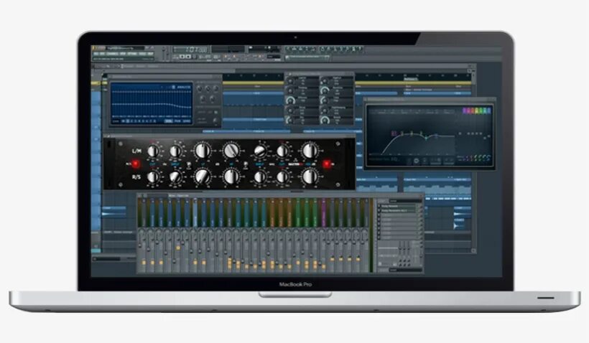Flip the right metal toggle switch on hardware EQ

click(245, 164)
